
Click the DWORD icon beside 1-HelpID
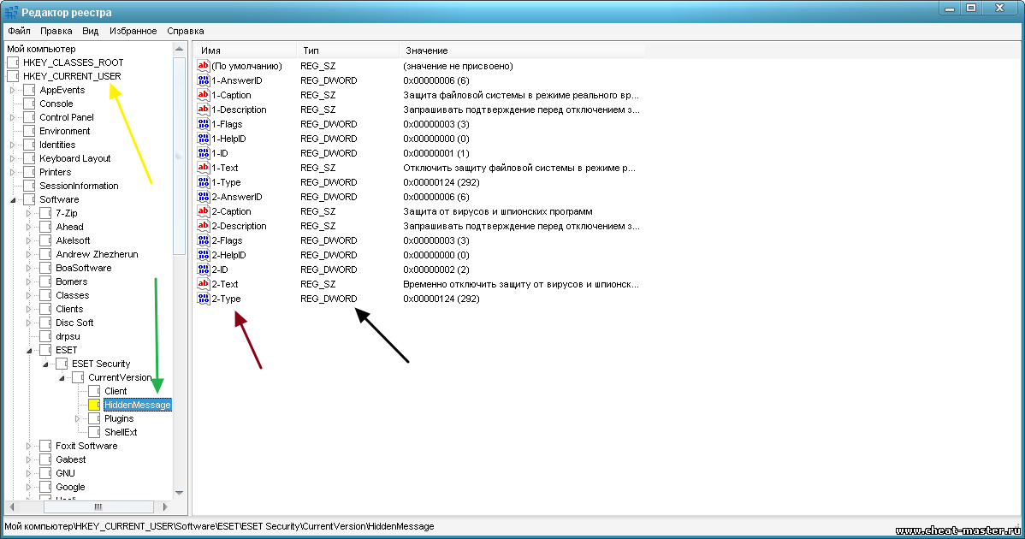coord(204,139)
